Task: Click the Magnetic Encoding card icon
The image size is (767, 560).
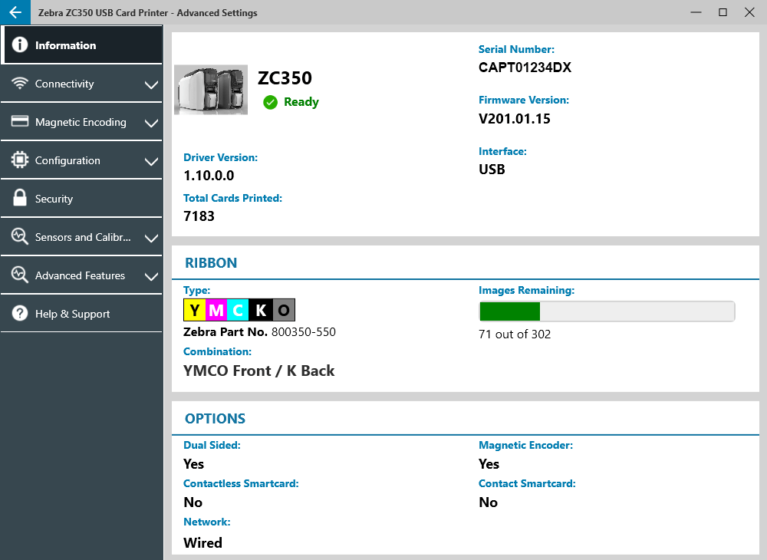Action: 20,122
